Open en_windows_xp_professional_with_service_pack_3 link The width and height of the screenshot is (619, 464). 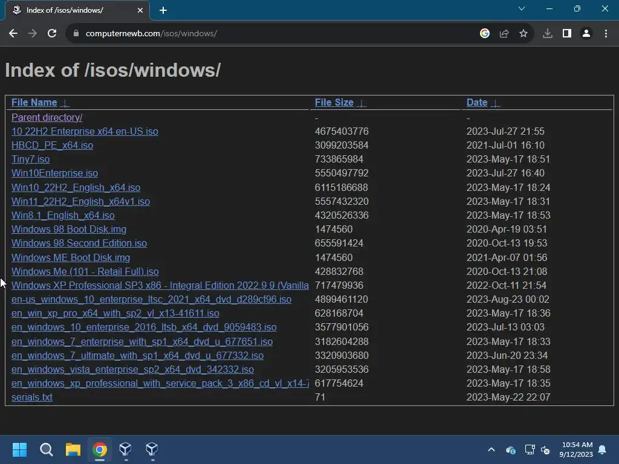(160, 383)
